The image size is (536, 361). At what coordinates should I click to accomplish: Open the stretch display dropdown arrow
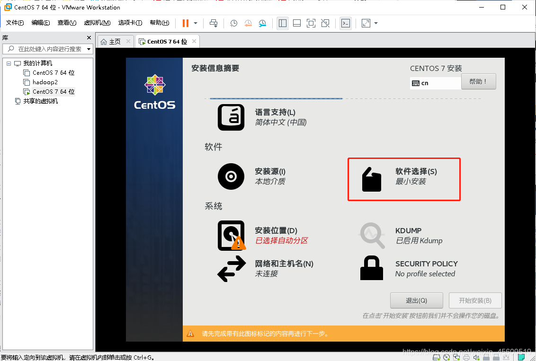click(x=376, y=23)
